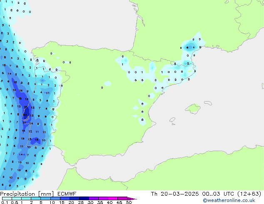
Task: Click the Menorca island outline
Action: pos(208,103)
